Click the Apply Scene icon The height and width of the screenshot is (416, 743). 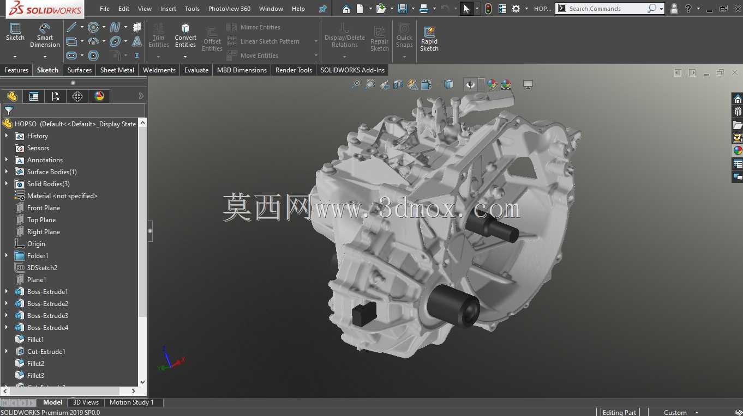pos(506,84)
